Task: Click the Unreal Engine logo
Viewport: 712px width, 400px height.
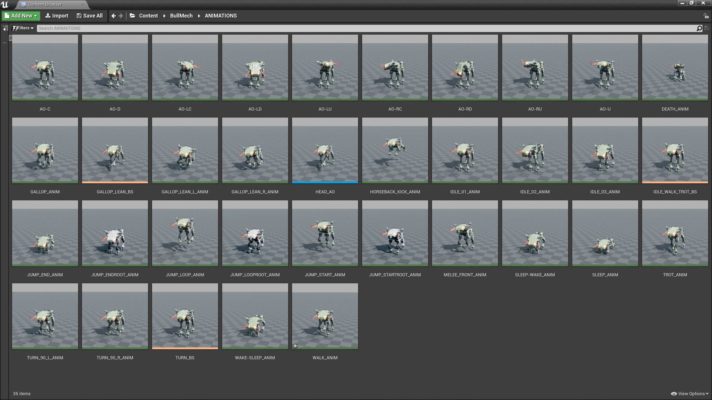Action: click(x=5, y=4)
